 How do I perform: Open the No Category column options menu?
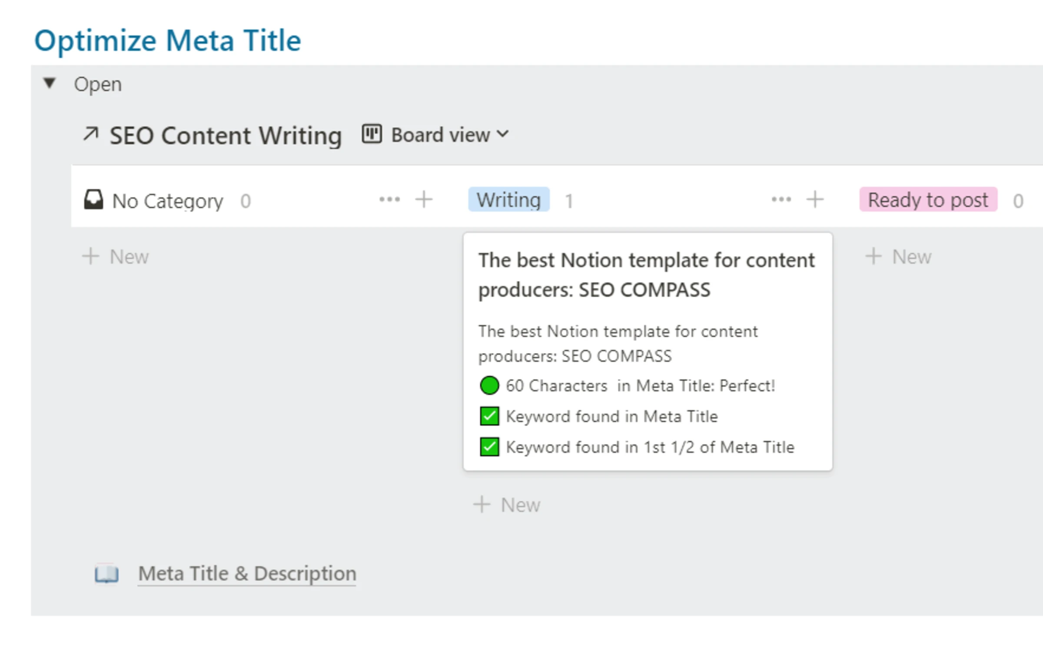pos(390,200)
